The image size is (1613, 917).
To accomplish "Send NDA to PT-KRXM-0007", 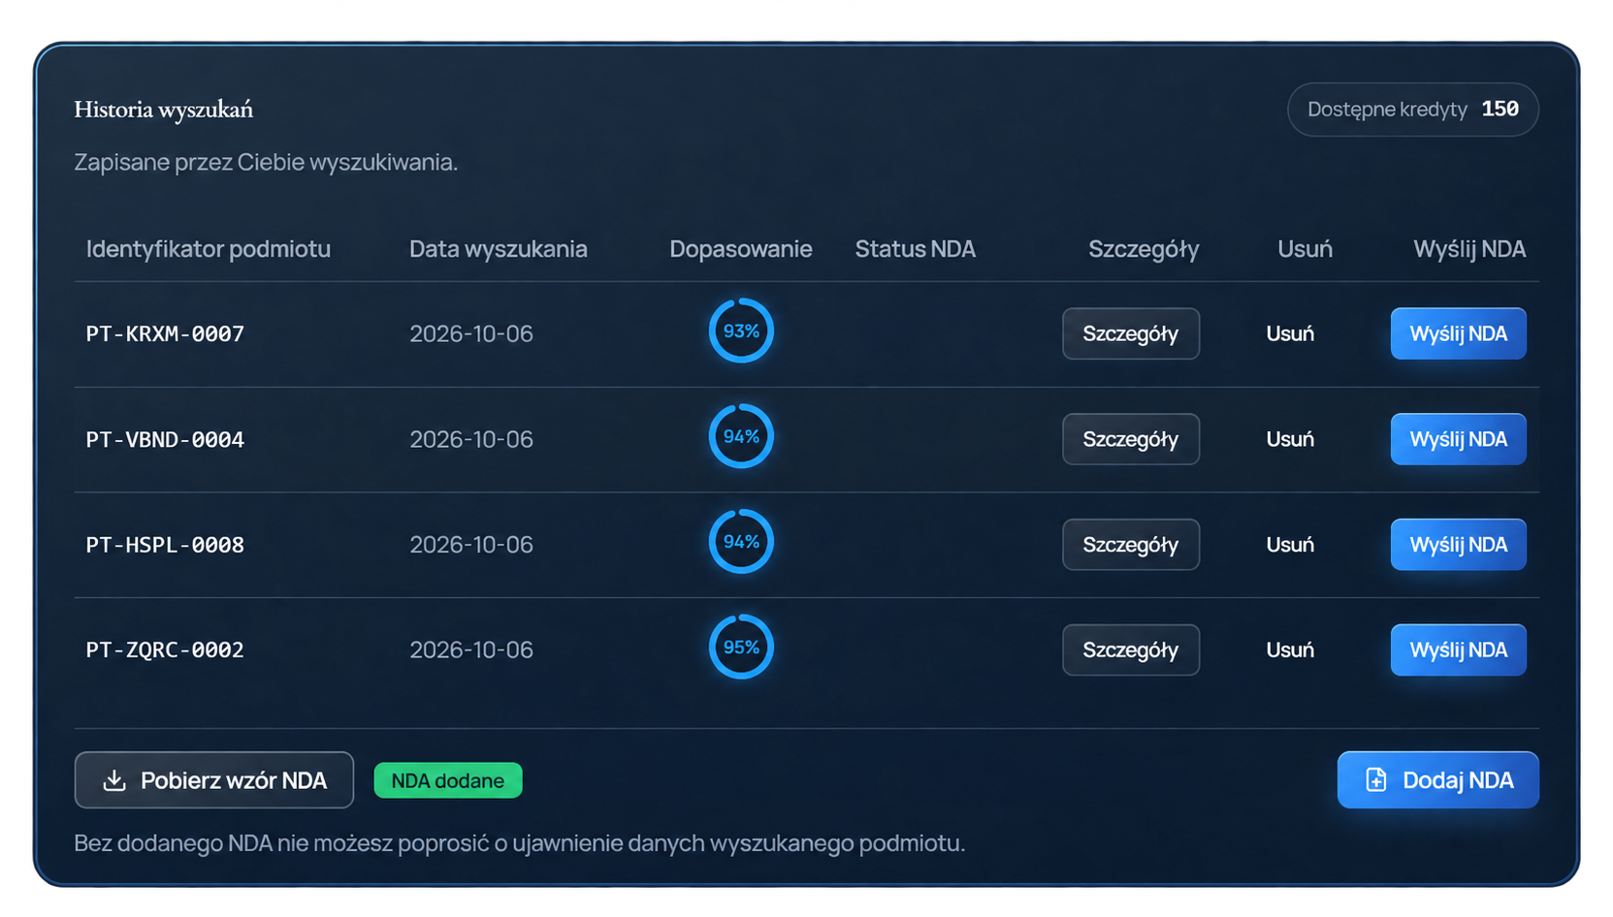I will point(1458,333).
